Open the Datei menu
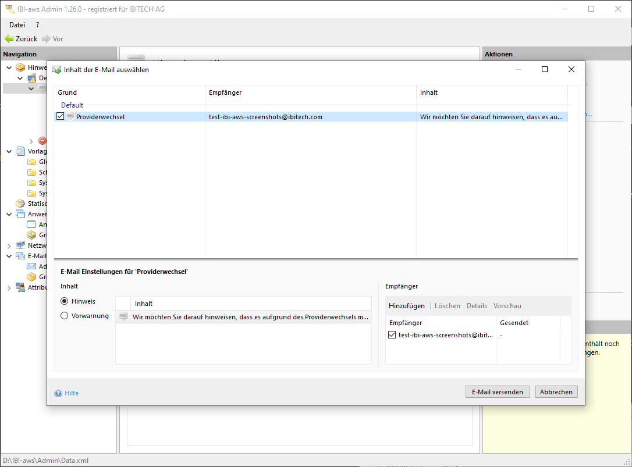632x467 pixels. click(17, 25)
